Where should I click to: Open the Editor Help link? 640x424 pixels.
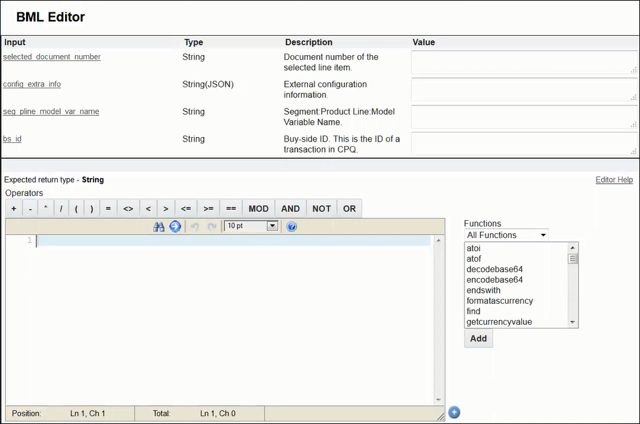click(x=614, y=180)
